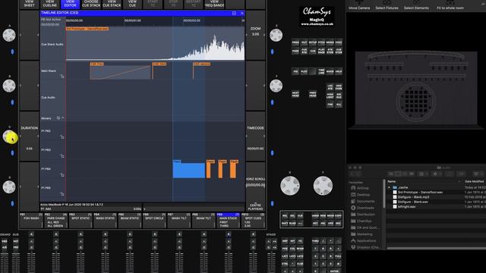The image size is (486, 273).
Task: Toggle the blue indicator below encoder B
Action: click(x=12, y=102)
